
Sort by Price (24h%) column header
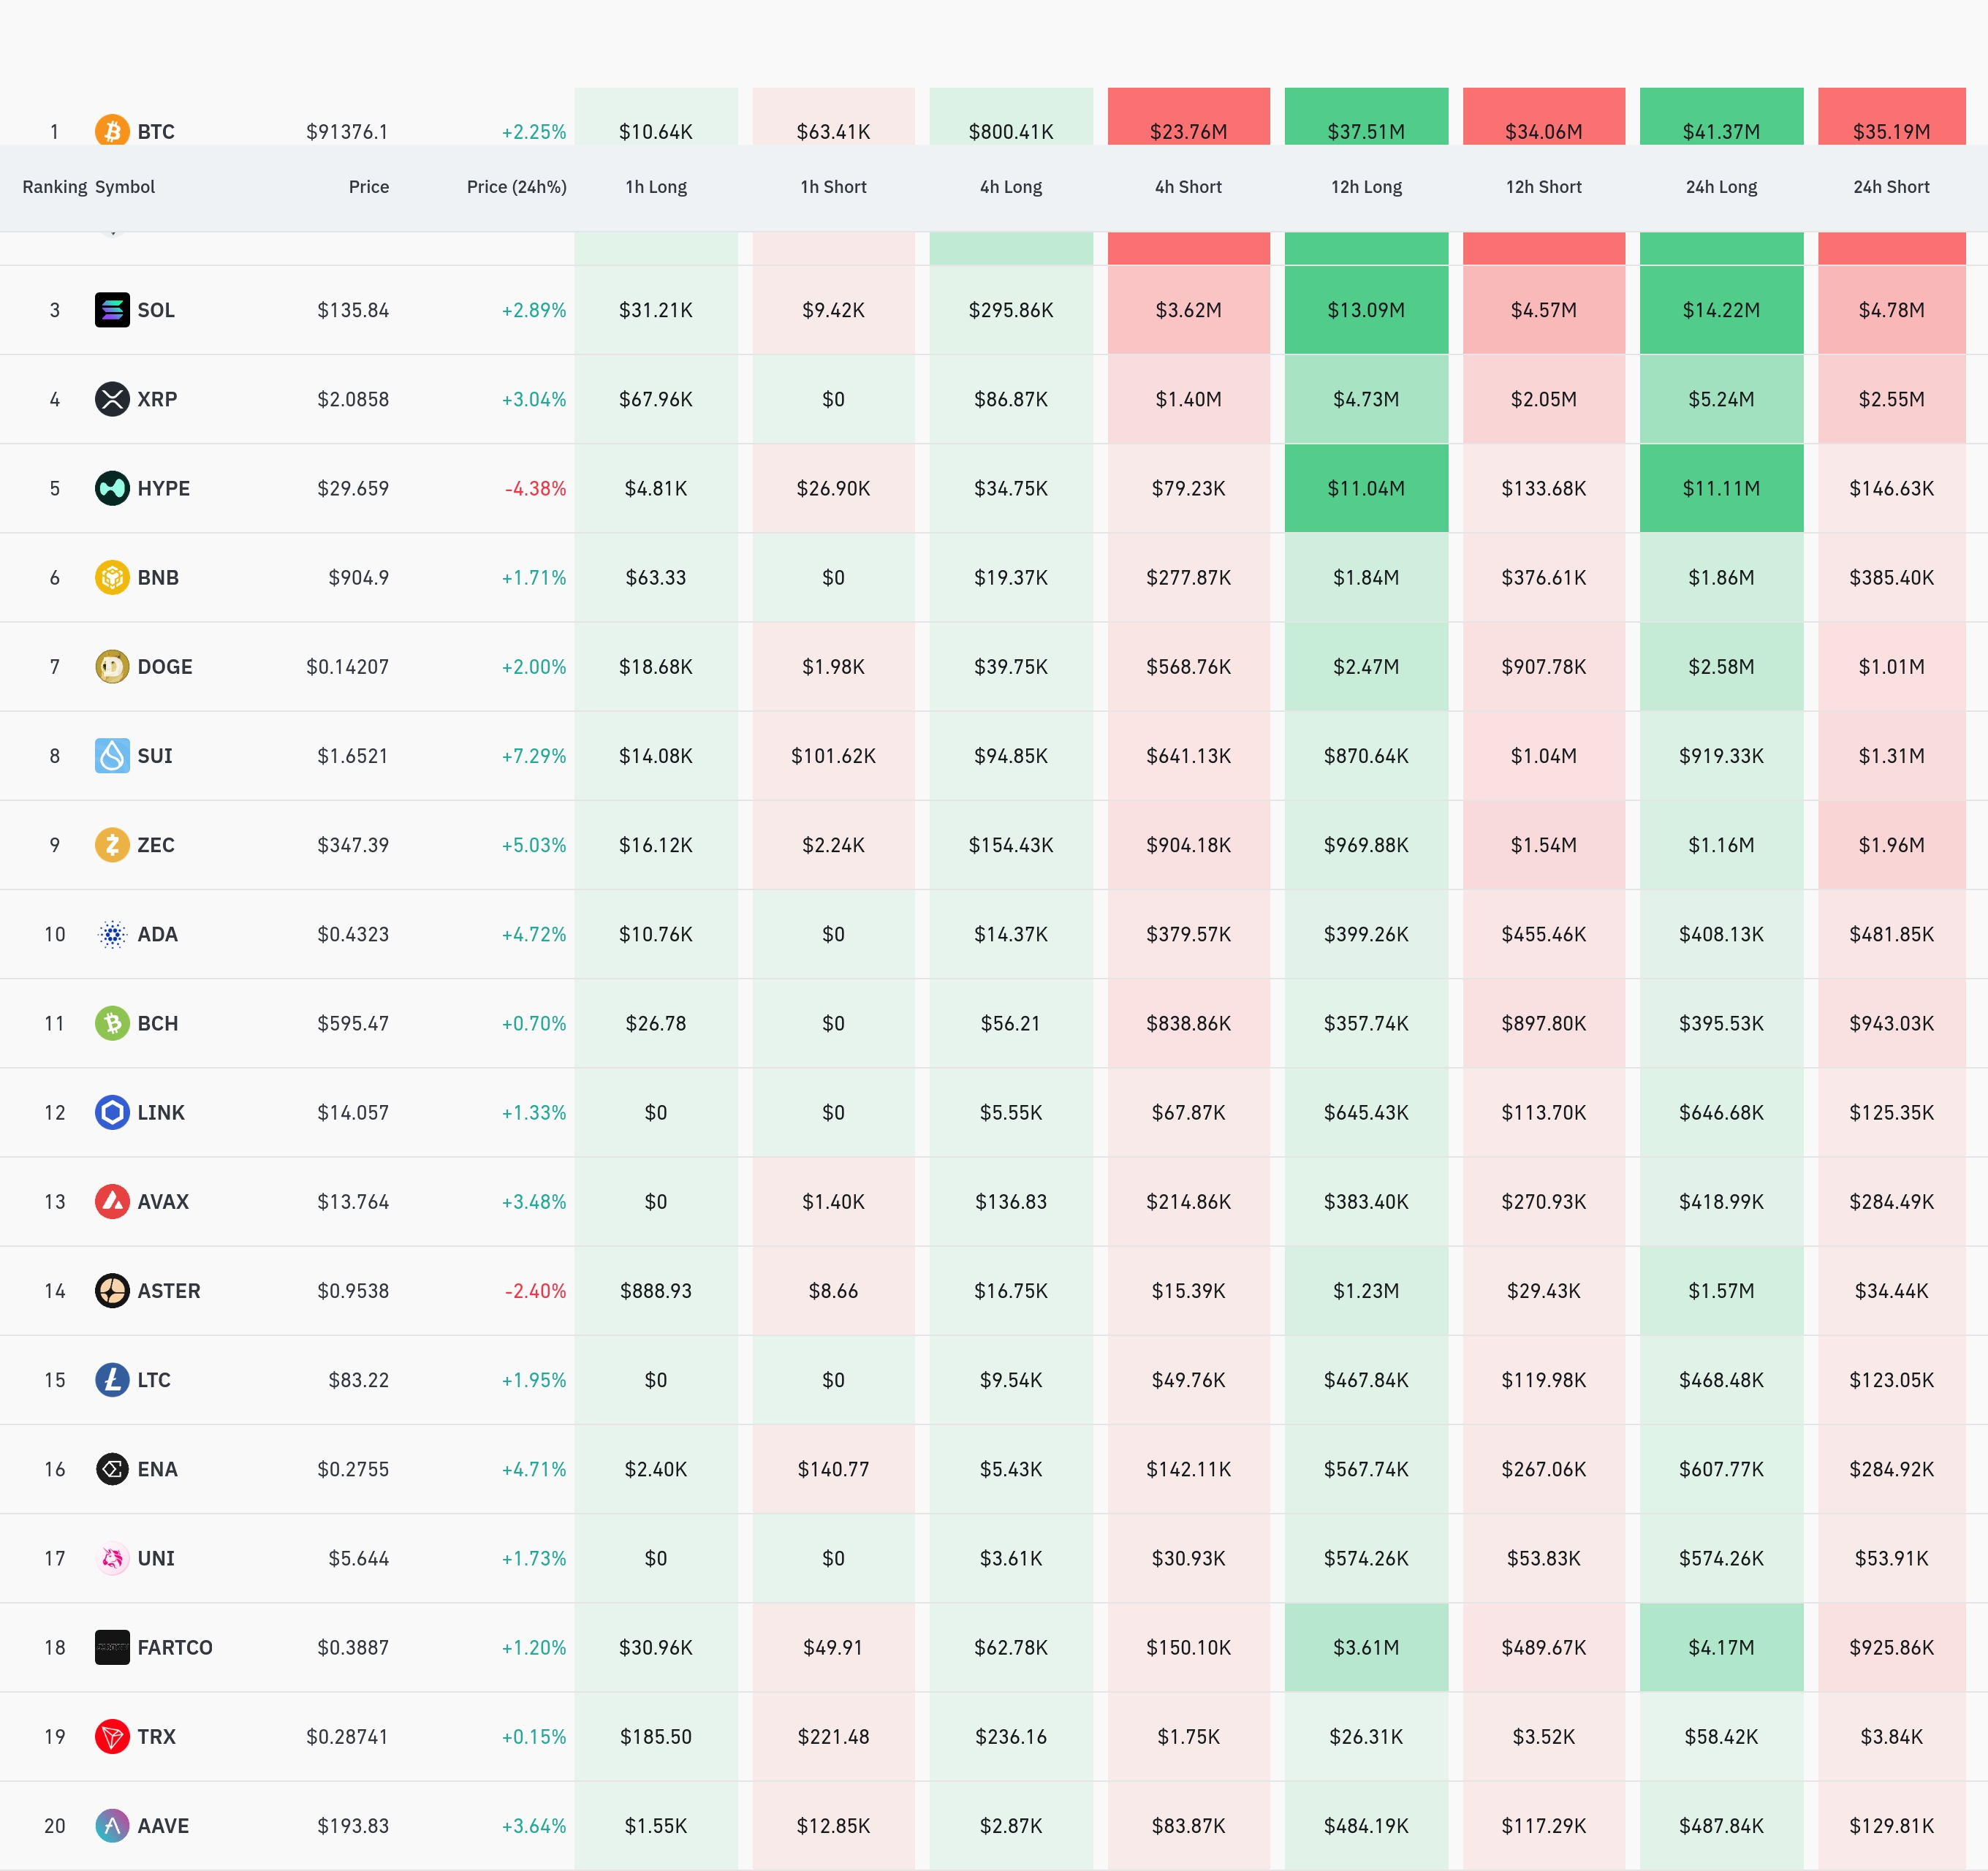point(516,187)
